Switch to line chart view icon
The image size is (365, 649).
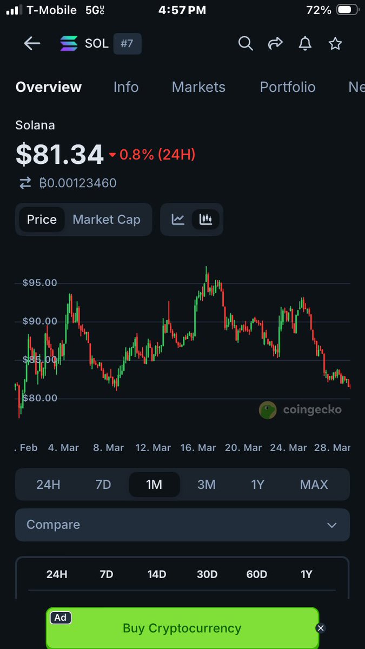(178, 220)
